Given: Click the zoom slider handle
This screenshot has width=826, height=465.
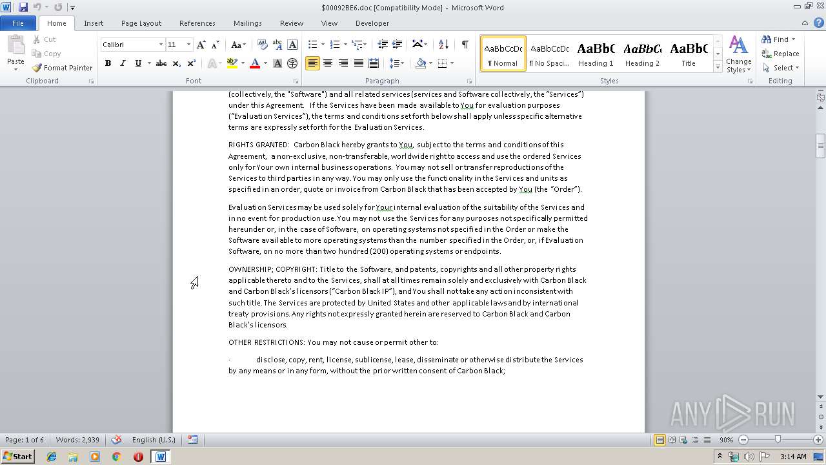Looking at the screenshot, I should (x=778, y=440).
